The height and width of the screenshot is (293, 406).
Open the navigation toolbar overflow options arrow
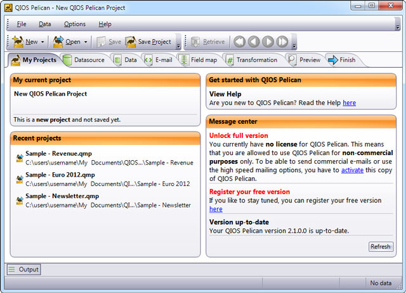[x=294, y=46]
